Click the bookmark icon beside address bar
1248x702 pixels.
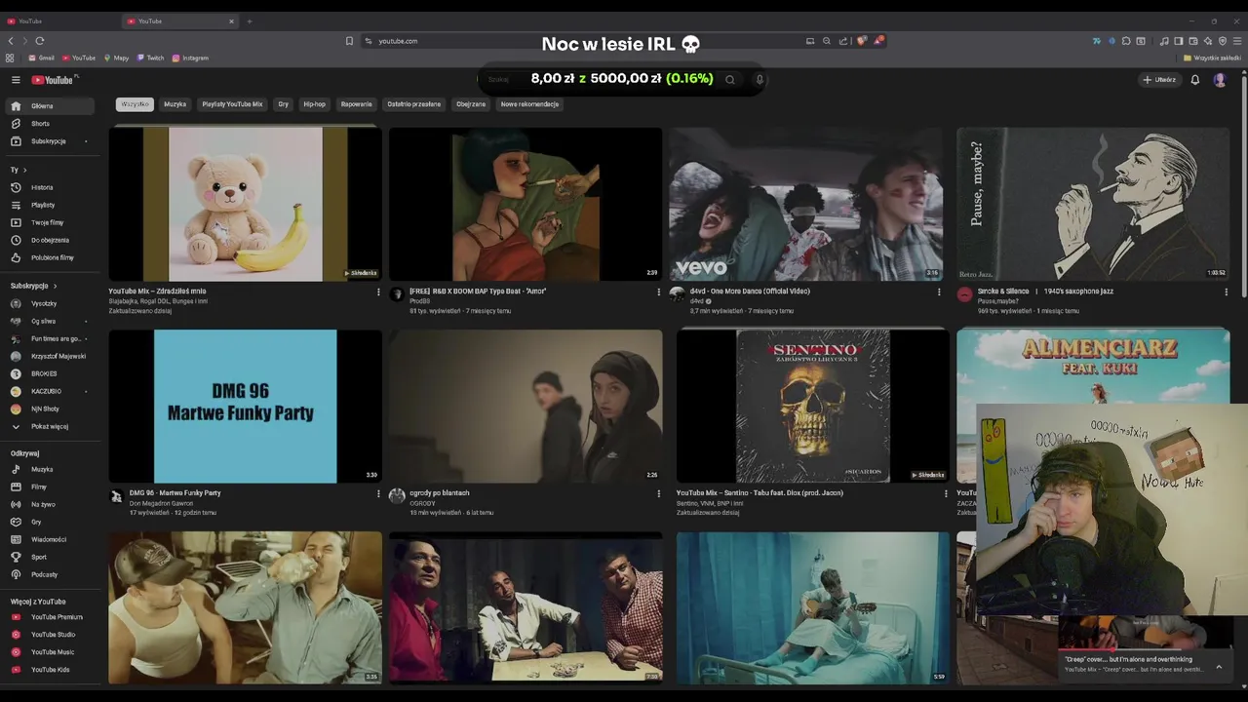coord(349,41)
